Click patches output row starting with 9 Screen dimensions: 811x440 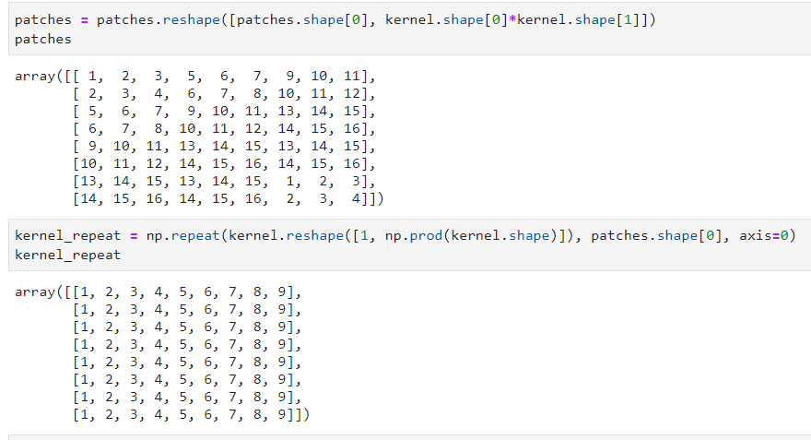coord(223,146)
